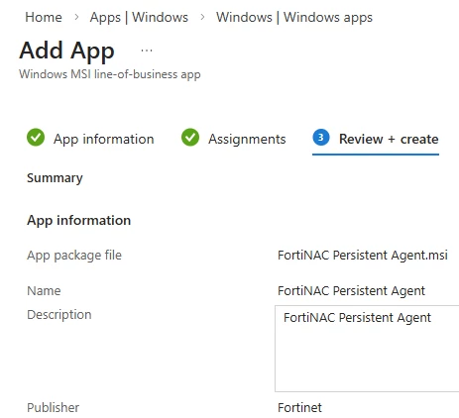The image size is (459, 418).
Task: Click the green checkmark for Assignments
Action: tap(190, 137)
